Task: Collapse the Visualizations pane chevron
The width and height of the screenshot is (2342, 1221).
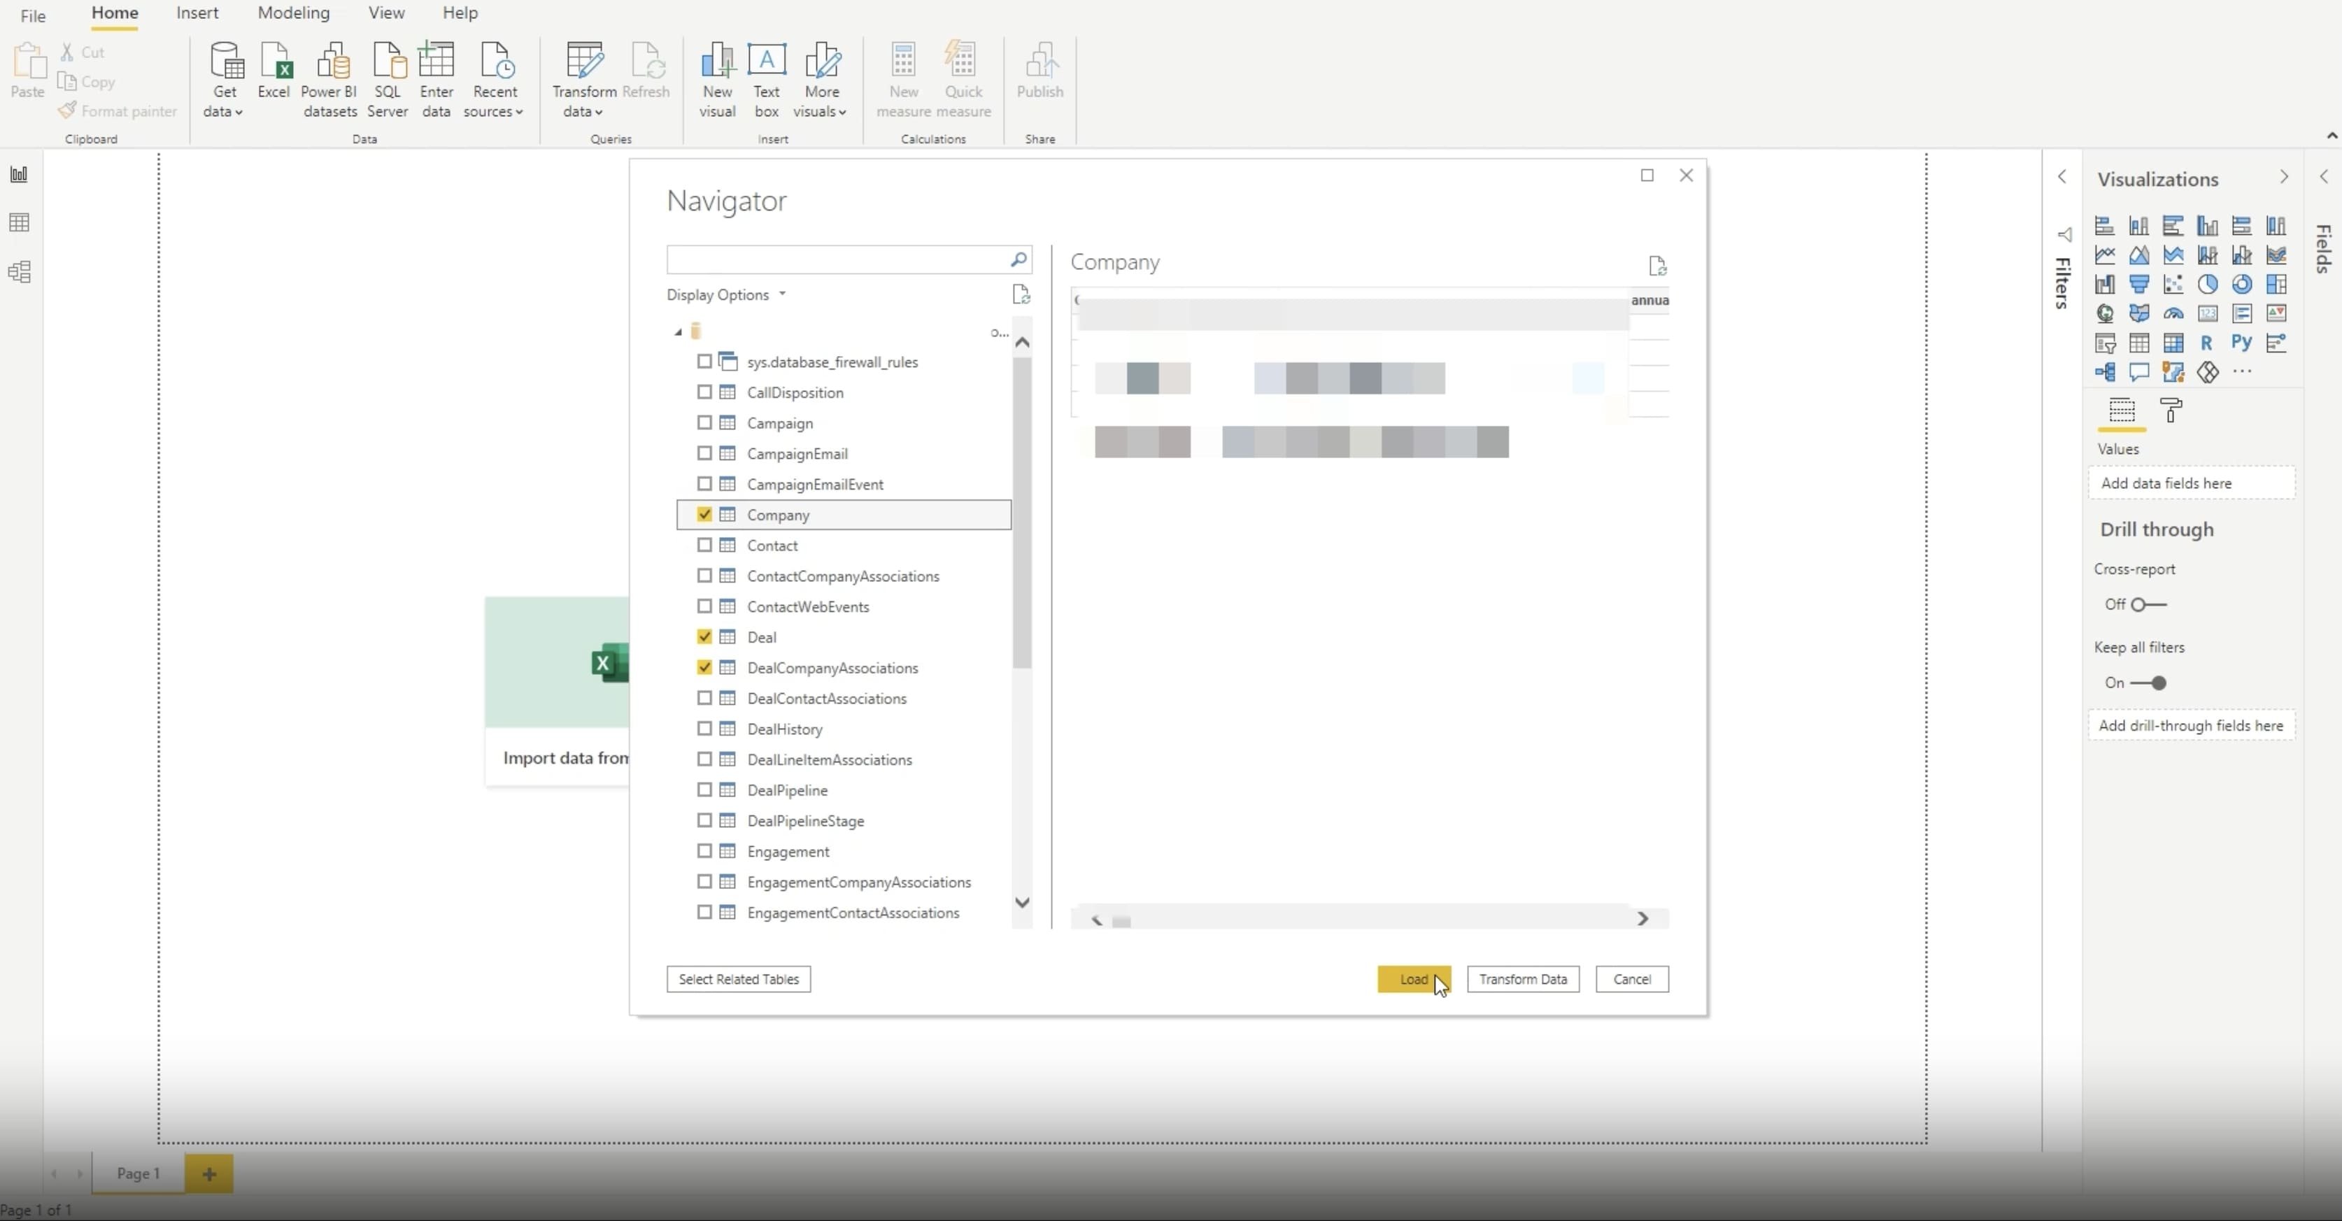Action: 2284,178
